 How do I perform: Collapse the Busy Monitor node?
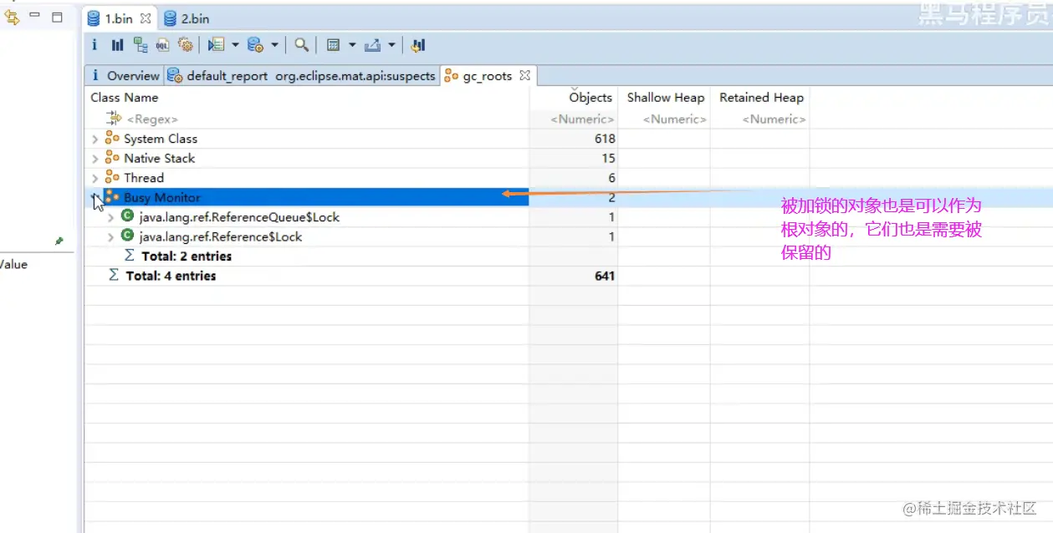[95, 197]
